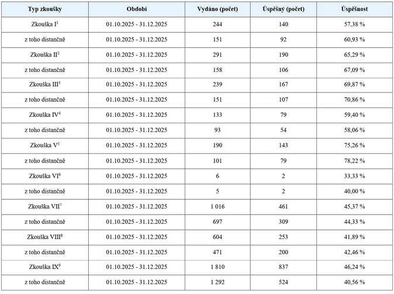Click the period date in Zkouška VI row
394x294 pixels.
coord(136,176)
